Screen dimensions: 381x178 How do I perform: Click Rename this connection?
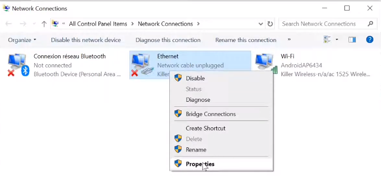pos(245,40)
